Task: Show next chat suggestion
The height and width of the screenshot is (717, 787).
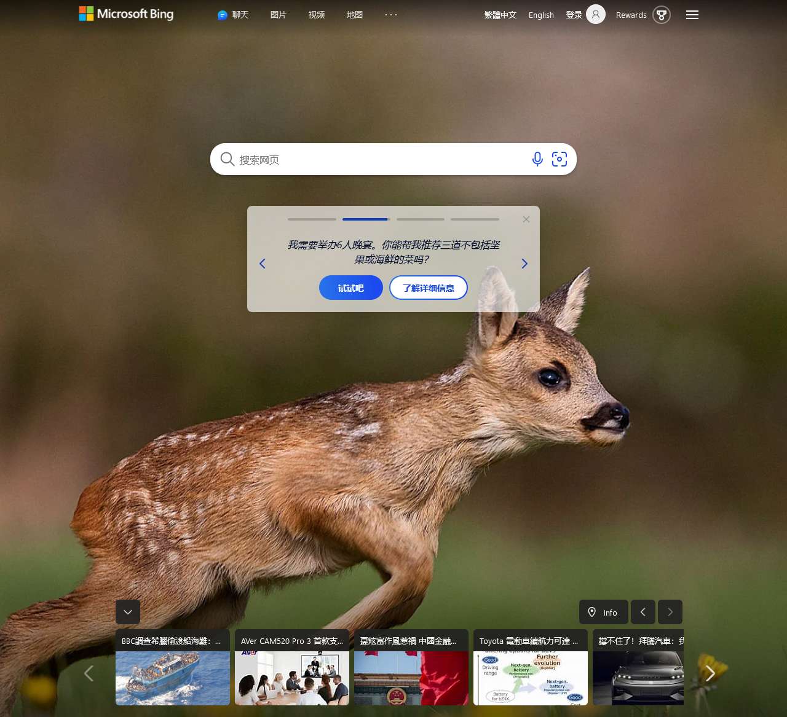Action: tap(524, 264)
